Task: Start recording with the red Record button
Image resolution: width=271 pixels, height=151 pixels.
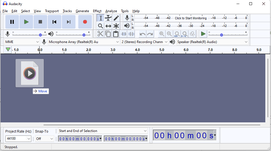Action: (x=85, y=22)
